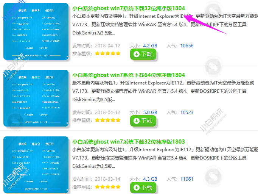This screenshot has width=258, height=194.
Task: Open the win7 32位纯净版1803 title link
Action: (x=129, y=141)
